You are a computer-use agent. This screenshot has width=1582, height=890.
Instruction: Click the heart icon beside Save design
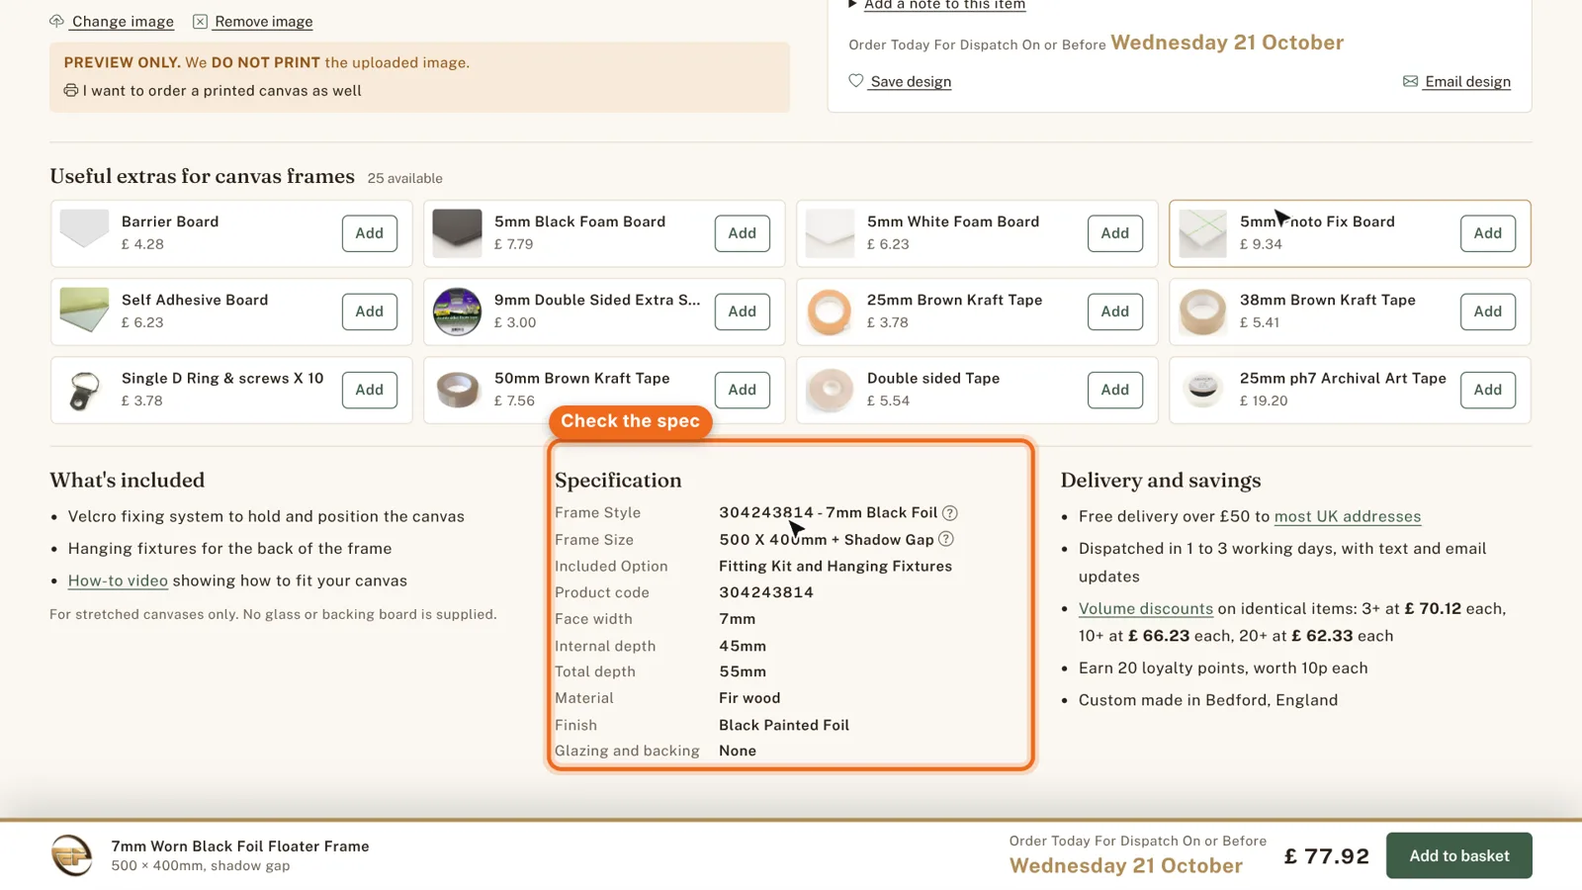[x=856, y=81]
